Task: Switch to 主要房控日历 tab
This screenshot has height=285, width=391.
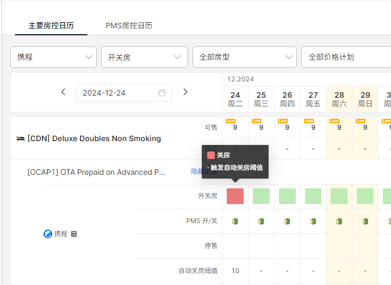Action: coord(51,26)
